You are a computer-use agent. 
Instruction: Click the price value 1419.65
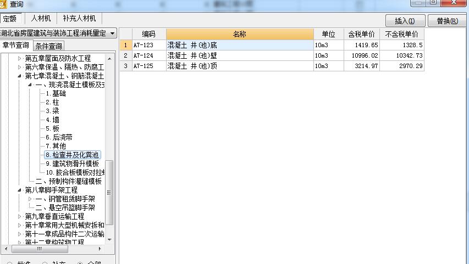[x=362, y=45]
